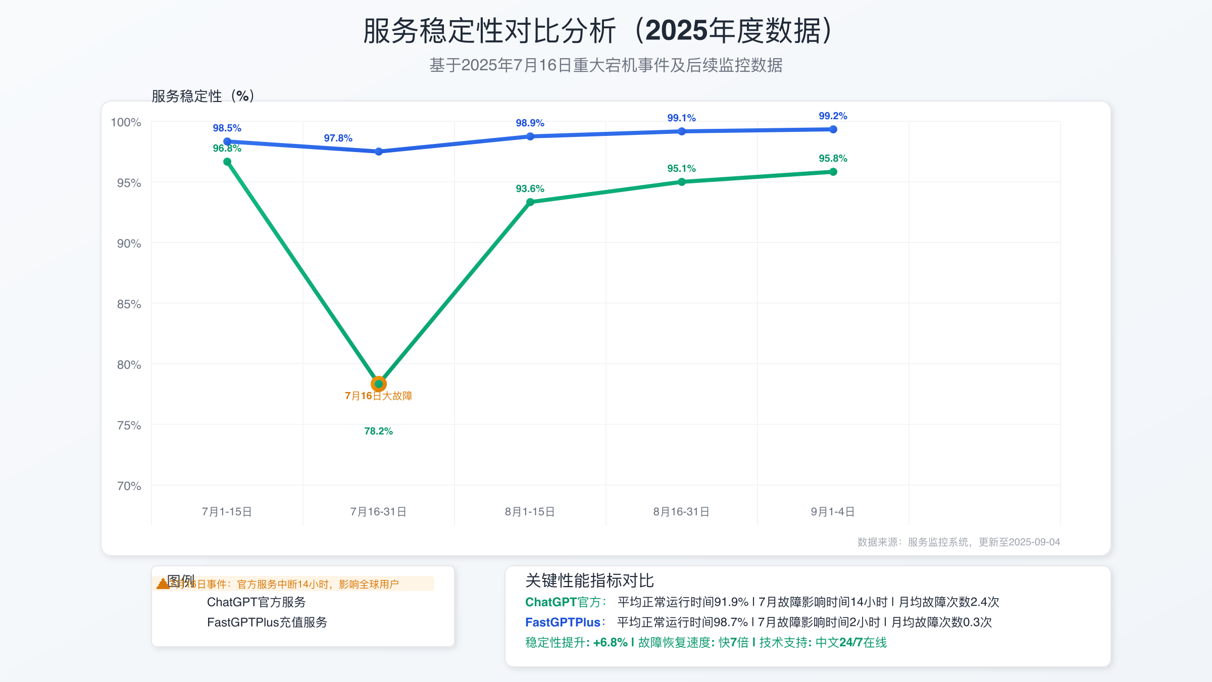Click the orange-ringed 7月16日 outage marker
1212x682 pixels.
pos(379,384)
